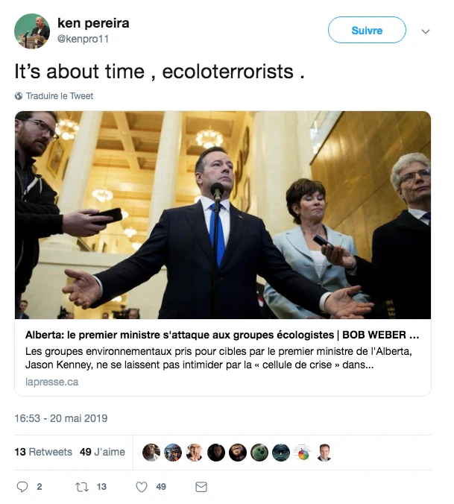Like the tweet with heart icon
The image size is (454, 504).
pos(142,487)
